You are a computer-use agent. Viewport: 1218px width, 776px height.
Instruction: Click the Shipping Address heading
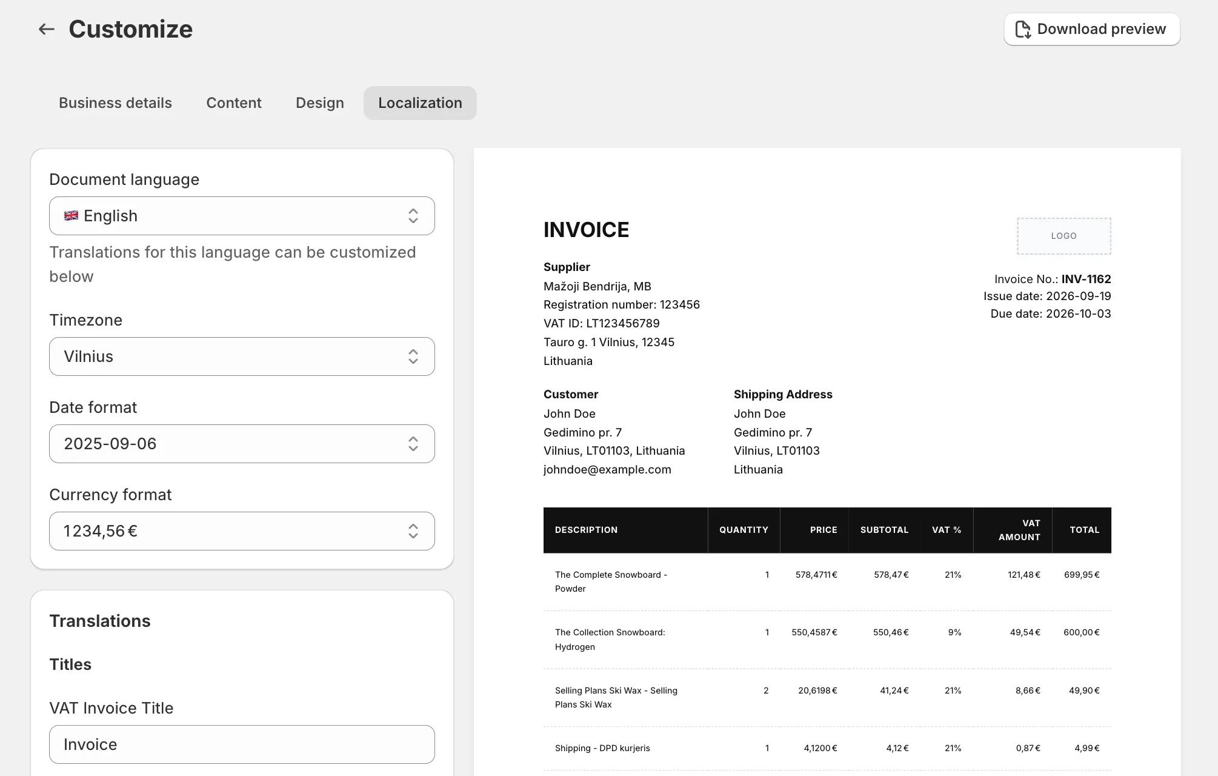pyautogui.click(x=783, y=394)
